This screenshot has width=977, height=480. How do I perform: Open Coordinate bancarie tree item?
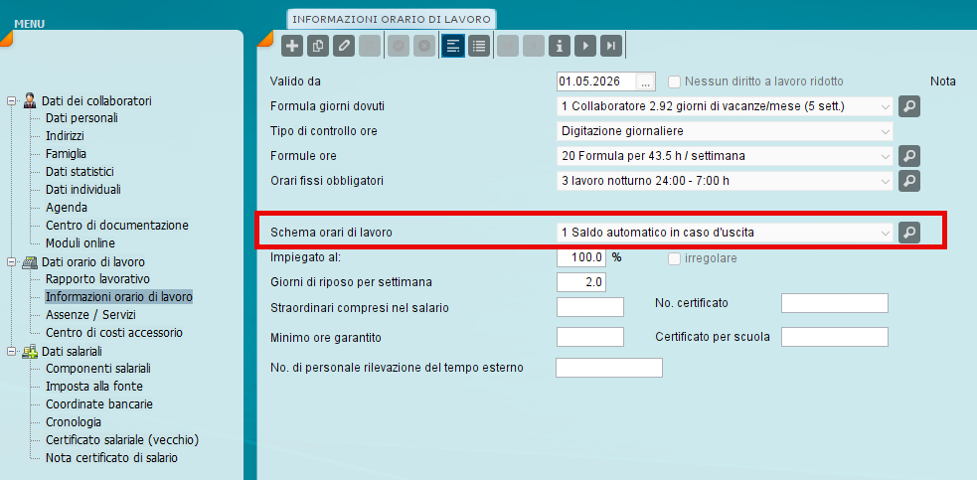[x=99, y=403]
